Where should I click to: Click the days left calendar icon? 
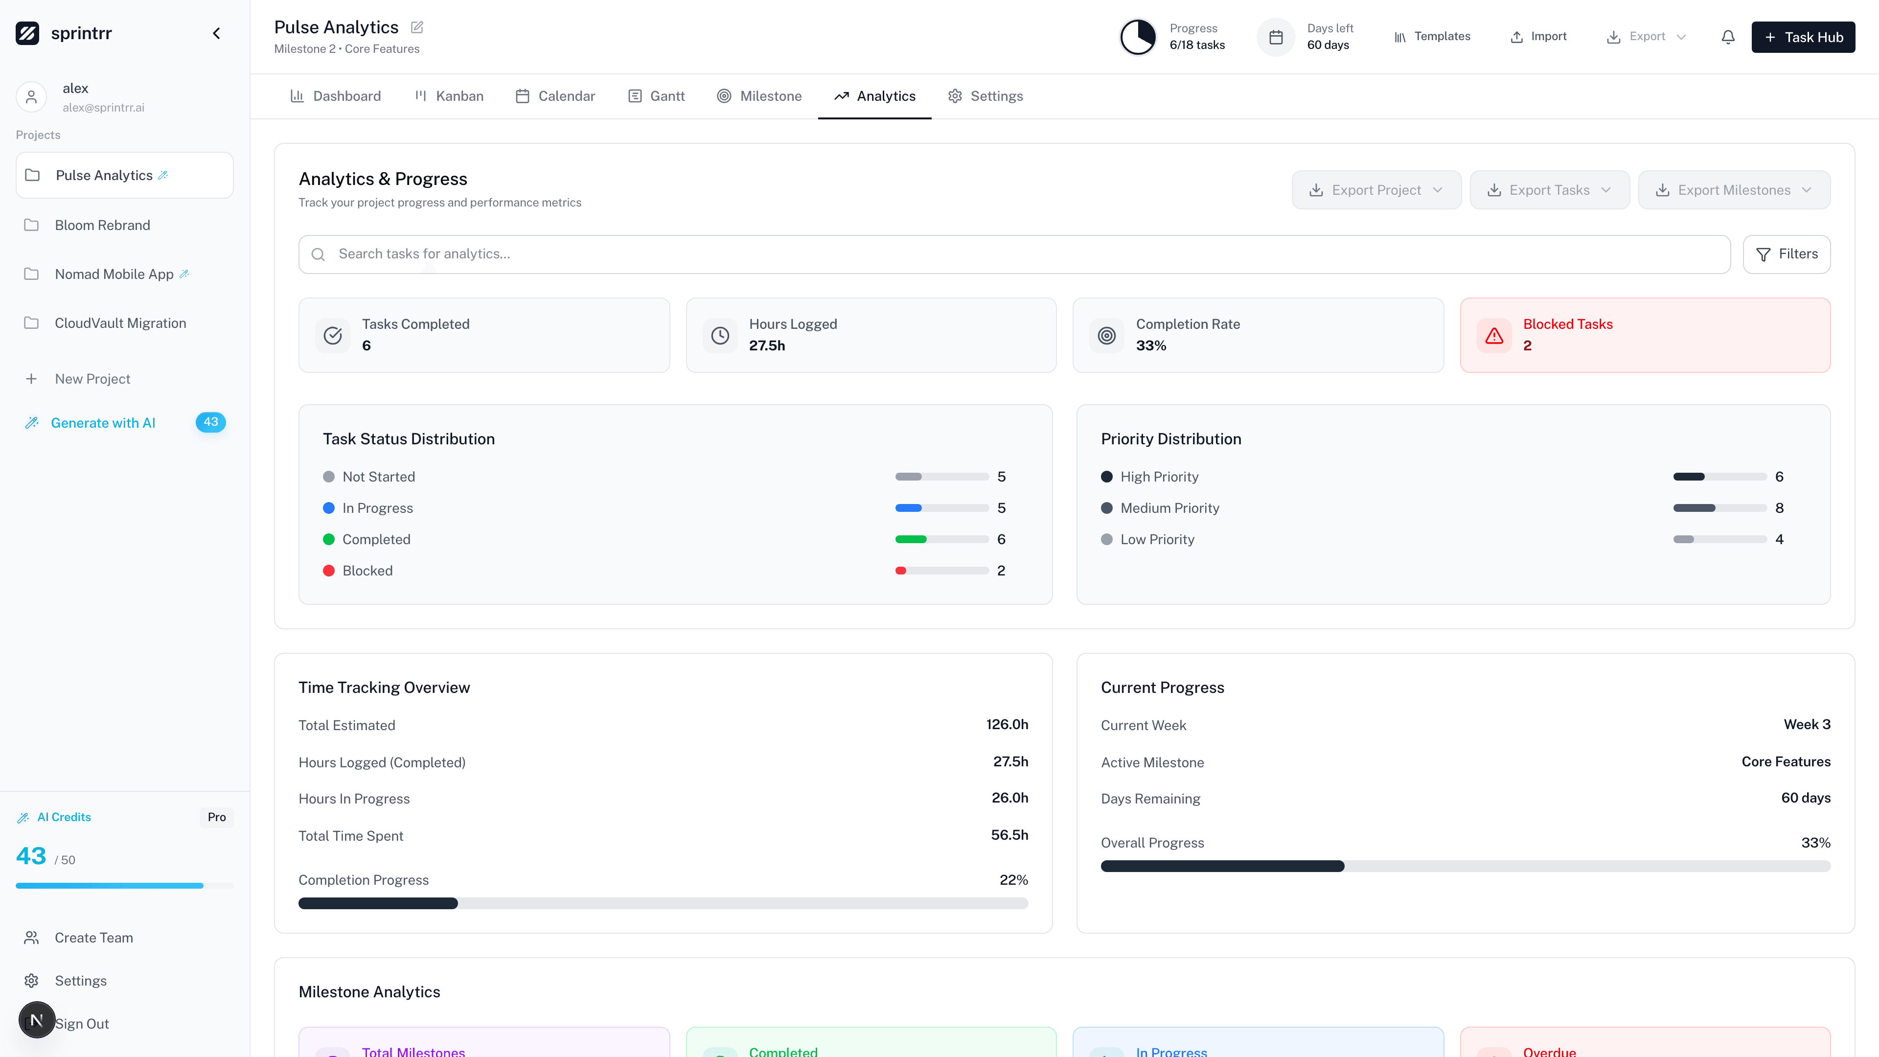[1276, 37]
